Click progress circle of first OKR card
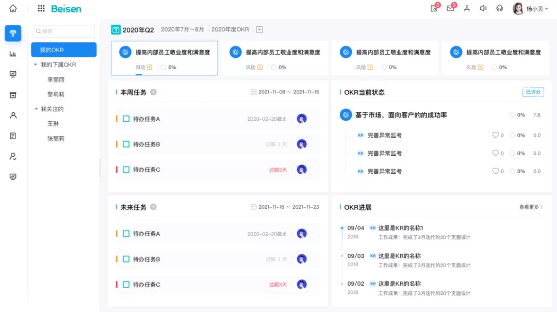The height and width of the screenshot is (312, 557). 163,67
